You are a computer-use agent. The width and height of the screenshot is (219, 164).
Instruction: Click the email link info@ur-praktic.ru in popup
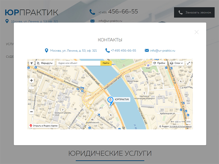[162, 51]
